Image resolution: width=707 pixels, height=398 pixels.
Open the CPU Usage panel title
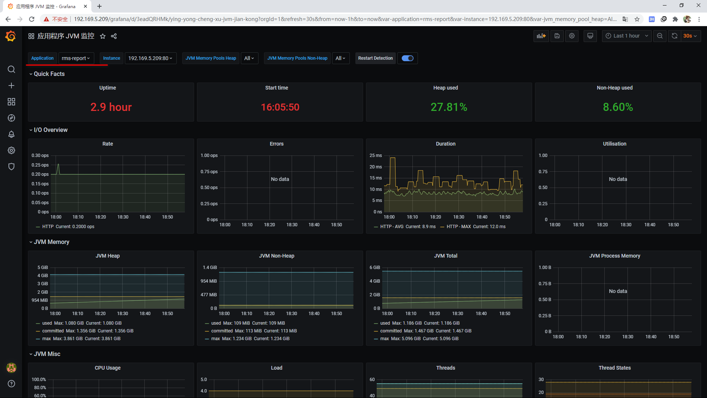(x=108, y=368)
